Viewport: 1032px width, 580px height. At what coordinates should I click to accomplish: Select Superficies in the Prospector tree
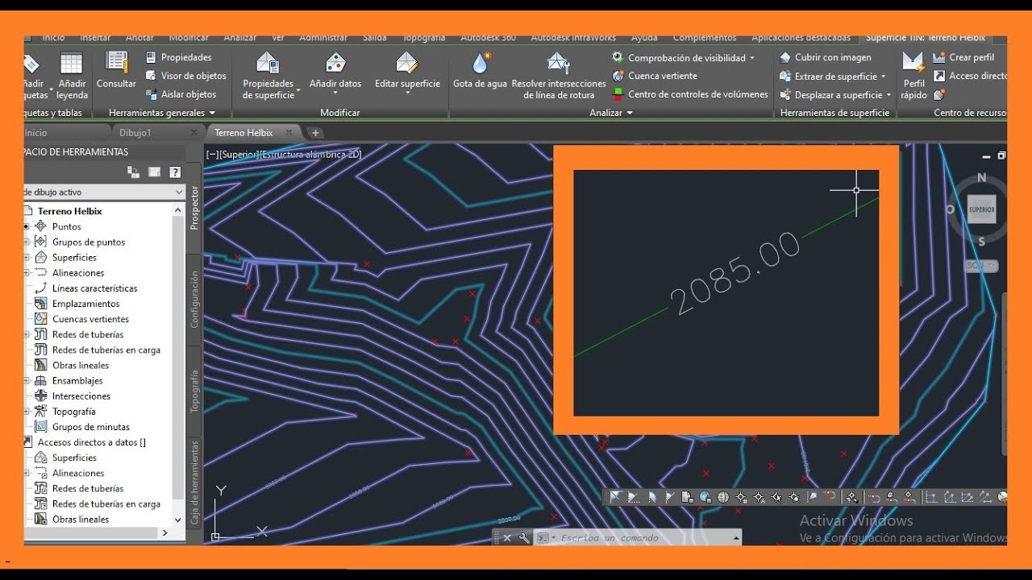pos(74,258)
